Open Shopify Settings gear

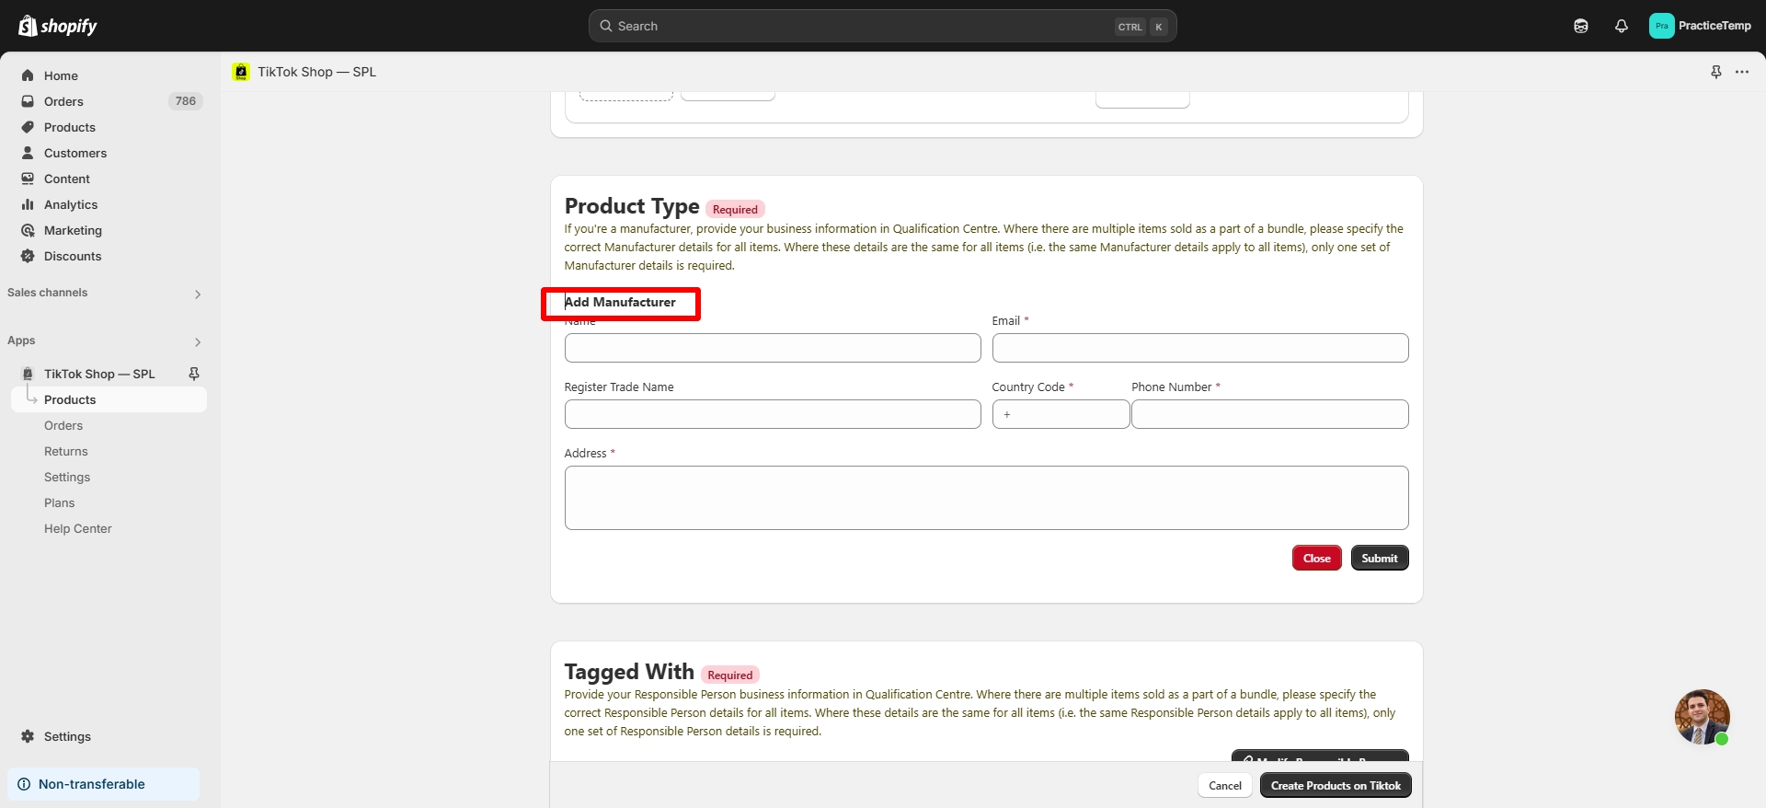click(67, 736)
